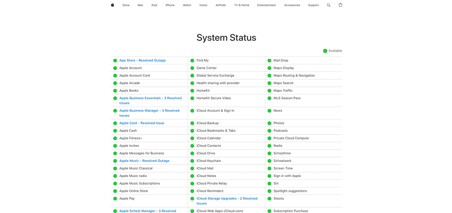The width and height of the screenshot is (452, 213).
Task: Open the Support menu
Action: click(x=313, y=5)
